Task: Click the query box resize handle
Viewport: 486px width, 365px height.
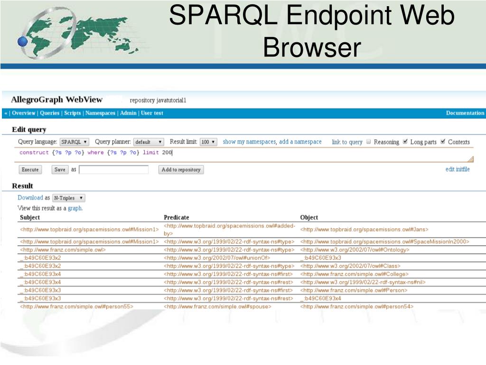Action: 471,159
